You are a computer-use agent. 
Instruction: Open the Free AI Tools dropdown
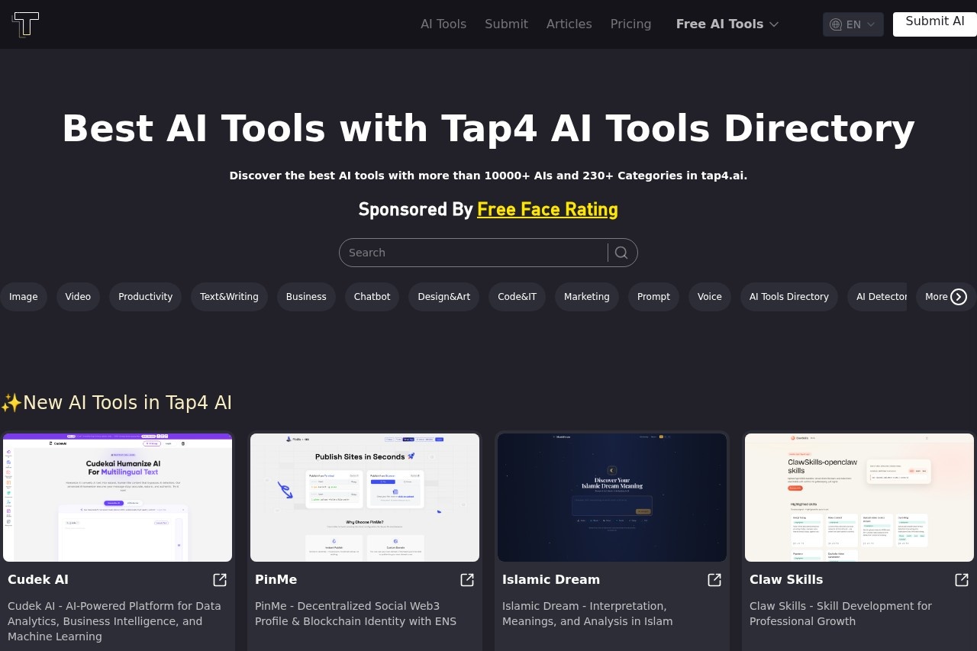727,24
